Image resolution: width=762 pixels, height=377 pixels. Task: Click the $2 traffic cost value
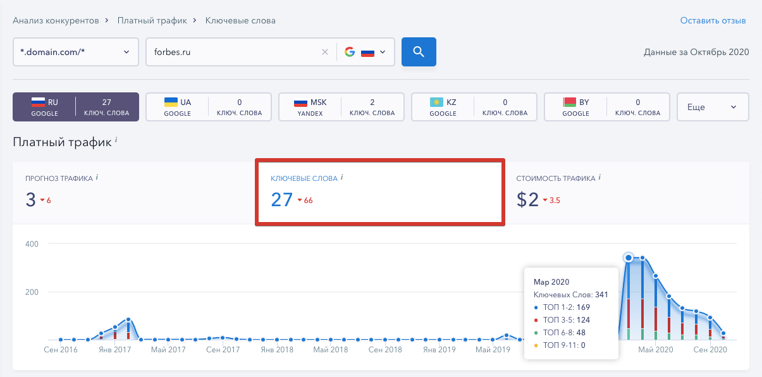528,200
